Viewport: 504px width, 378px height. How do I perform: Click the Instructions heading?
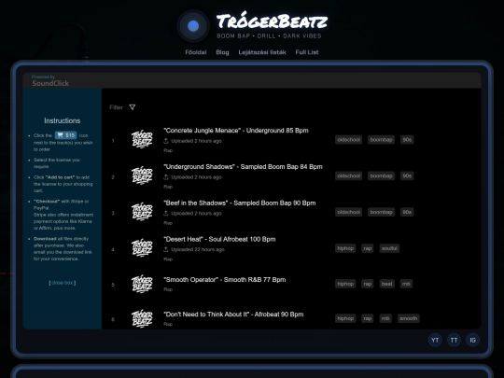coord(63,120)
